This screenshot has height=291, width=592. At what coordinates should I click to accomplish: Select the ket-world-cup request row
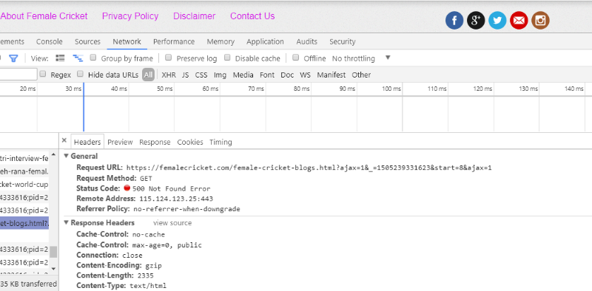pos(24,185)
